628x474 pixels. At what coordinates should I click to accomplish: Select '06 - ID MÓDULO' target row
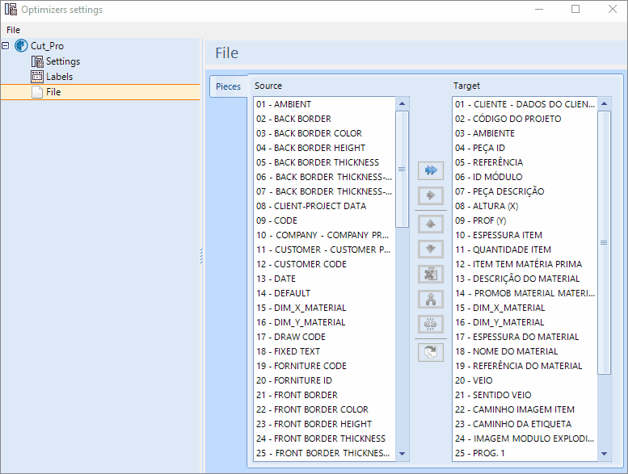pyautogui.click(x=525, y=177)
